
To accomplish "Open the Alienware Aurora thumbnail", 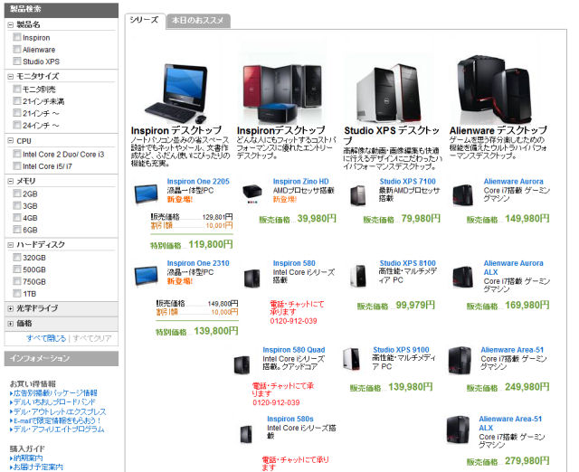I will tap(462, 194).
